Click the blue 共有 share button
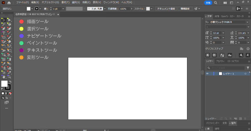251x131 pixels. (208, 3)
